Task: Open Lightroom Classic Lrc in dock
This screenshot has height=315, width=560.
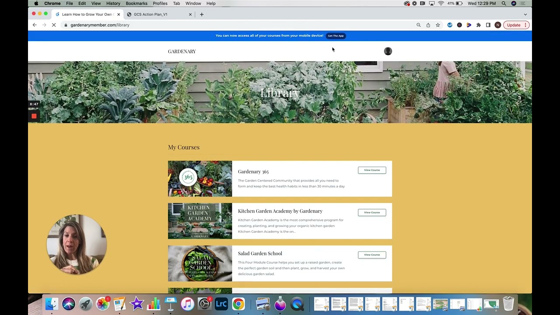Action: pos(221,304)
